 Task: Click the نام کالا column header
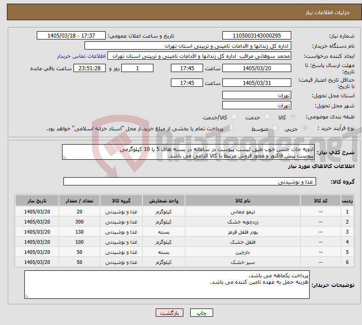(243, 201)
